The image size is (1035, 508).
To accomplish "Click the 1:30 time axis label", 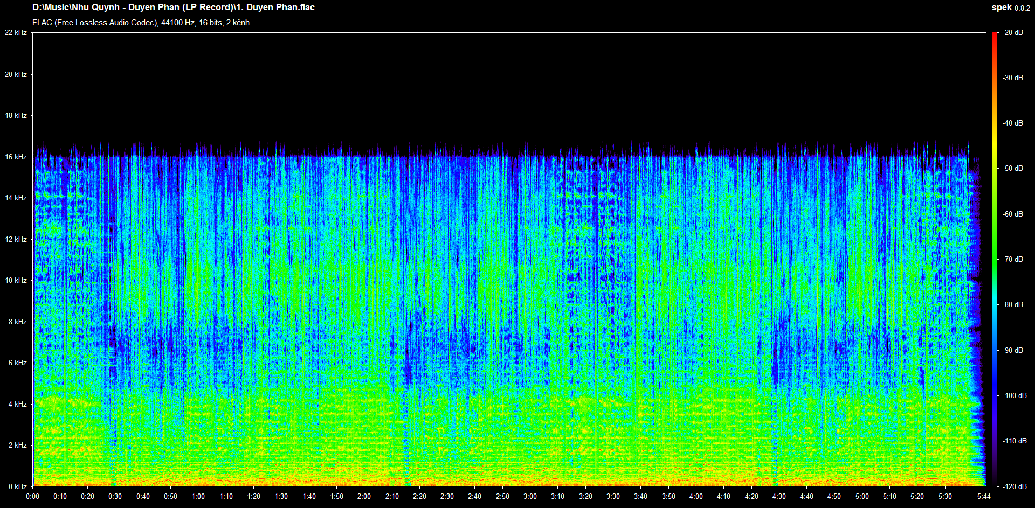I will [x=281, y=497].
